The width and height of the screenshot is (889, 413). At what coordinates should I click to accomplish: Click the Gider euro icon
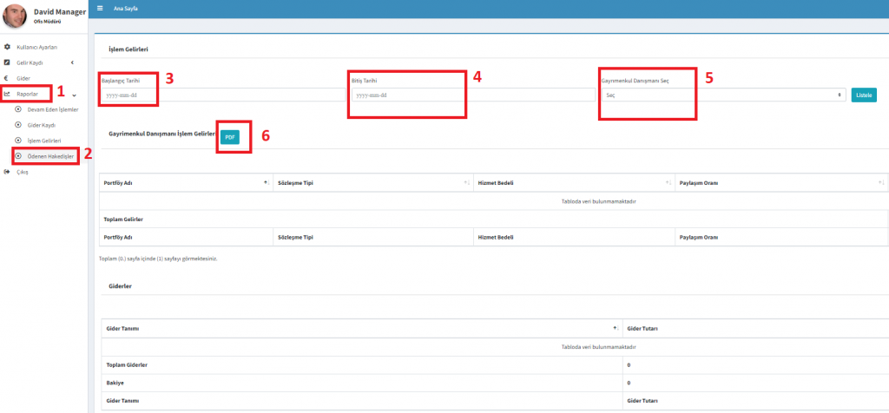pos(8,78)
